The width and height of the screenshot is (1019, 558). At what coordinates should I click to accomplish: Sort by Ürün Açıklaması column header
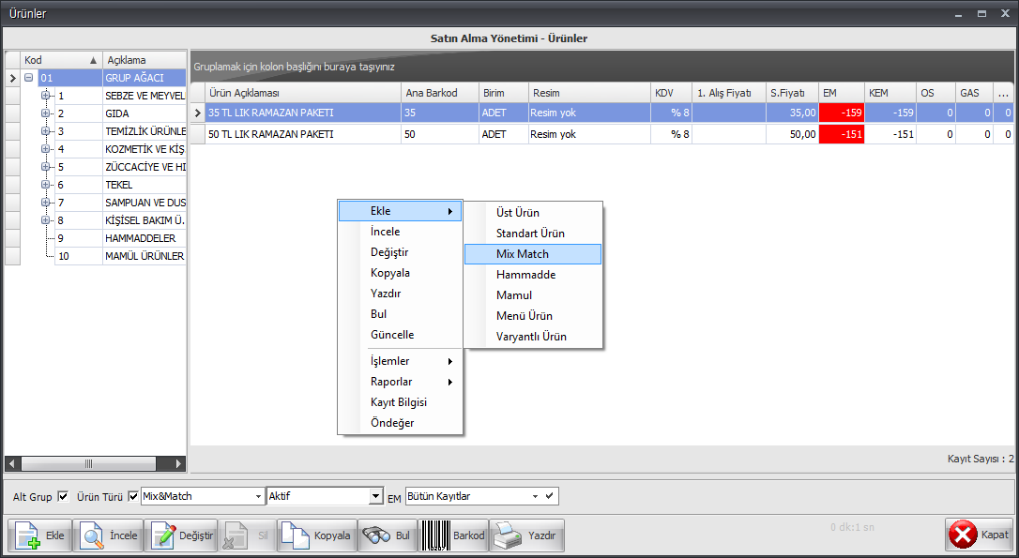[x=303, y=94]
